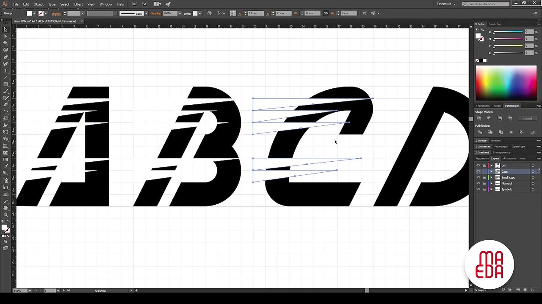Click the Yellow slider in Color panel
542x304 pixels.
tap(508, 46)
